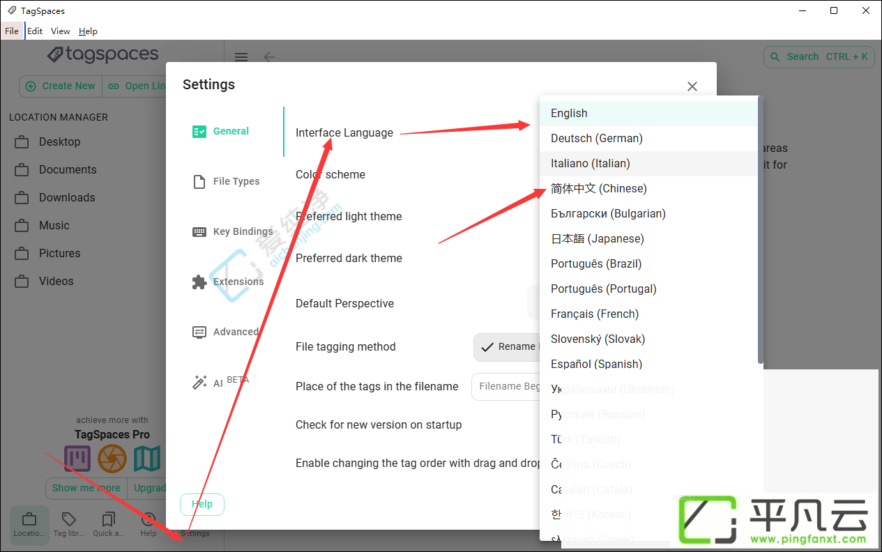Click the Preferred dark theme label
Image resolution: width=882 pixels, height=552 pixels.
(x=349, y=258)
